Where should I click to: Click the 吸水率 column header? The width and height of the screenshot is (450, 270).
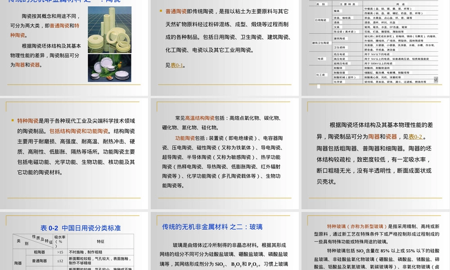click(60, 242)
